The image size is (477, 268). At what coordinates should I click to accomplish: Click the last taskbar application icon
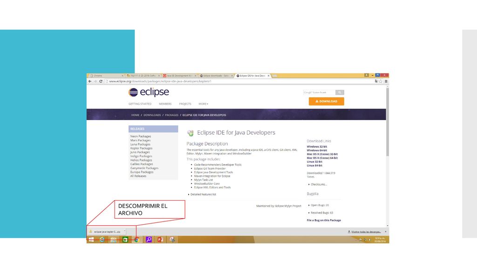click(x=172, y=240)
